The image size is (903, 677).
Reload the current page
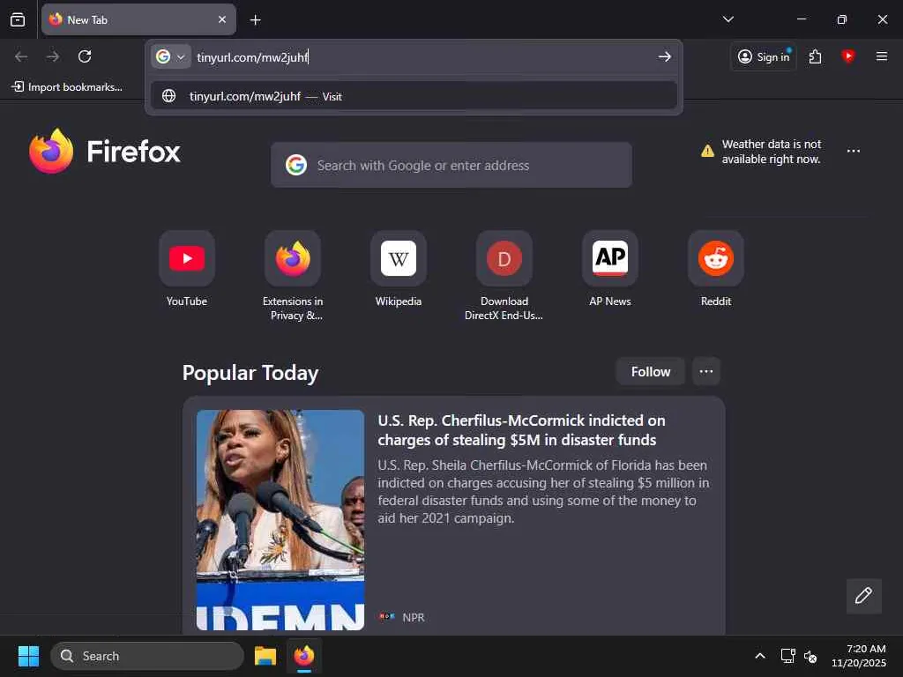point(85,56)
